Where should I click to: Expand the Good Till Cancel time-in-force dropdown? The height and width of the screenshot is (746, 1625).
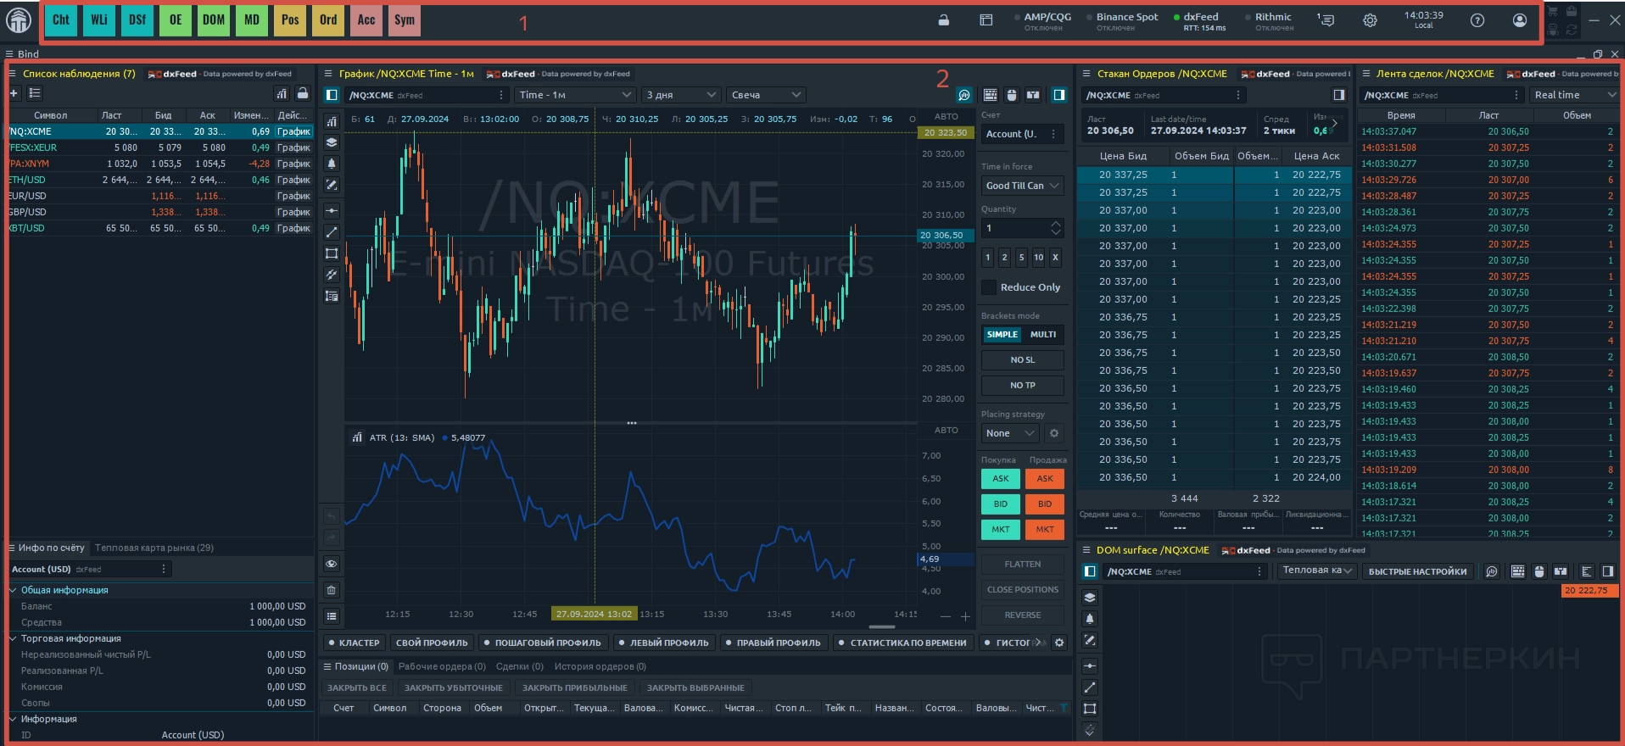tap(1022, 186)
